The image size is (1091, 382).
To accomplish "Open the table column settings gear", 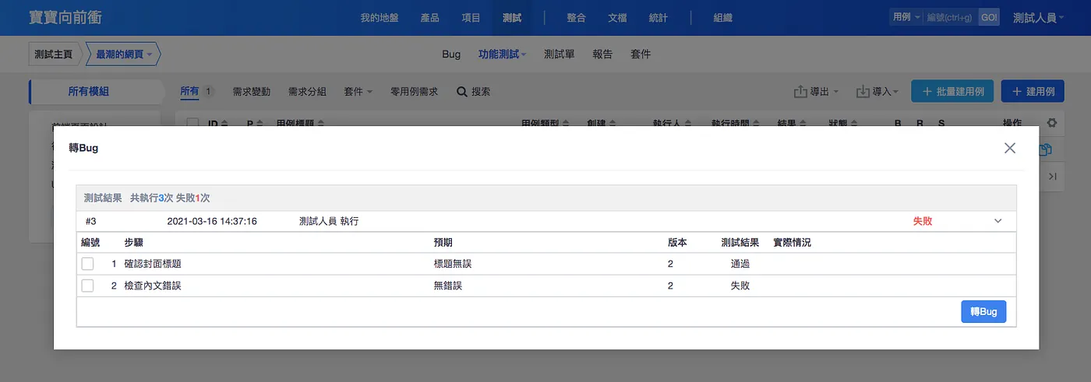I will tap(1052, 122).
